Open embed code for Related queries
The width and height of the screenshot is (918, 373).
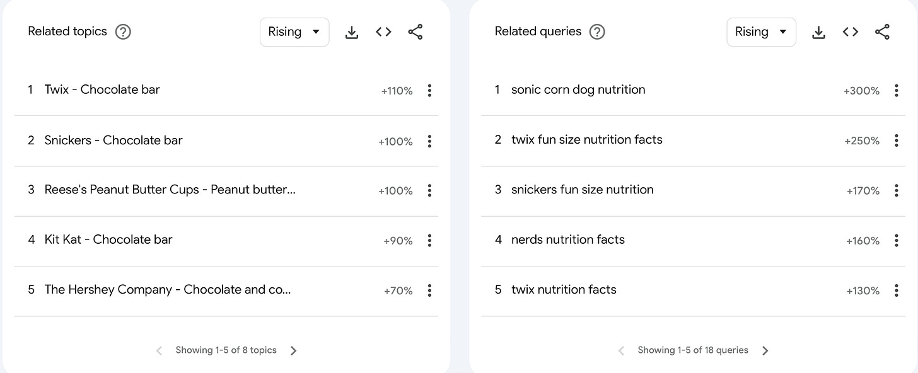coord(850,32)
